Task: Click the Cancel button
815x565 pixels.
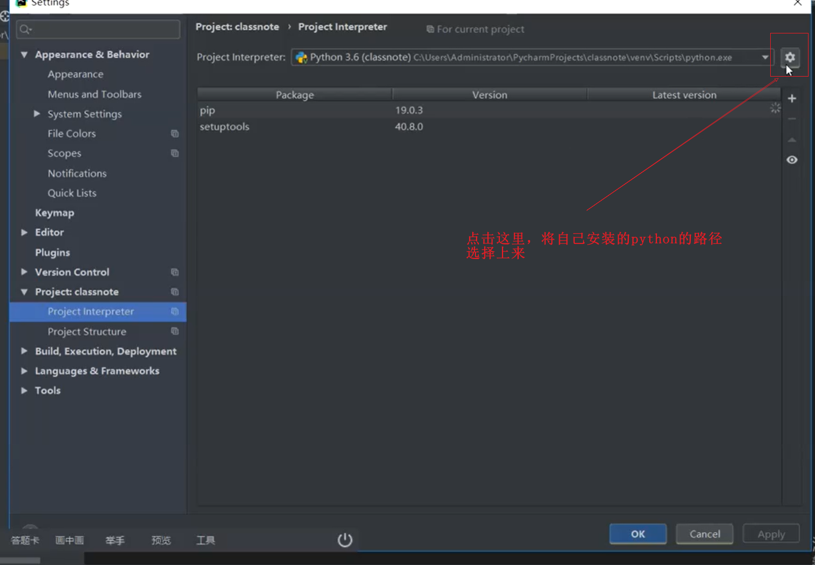Action: (x=705, y=534)
